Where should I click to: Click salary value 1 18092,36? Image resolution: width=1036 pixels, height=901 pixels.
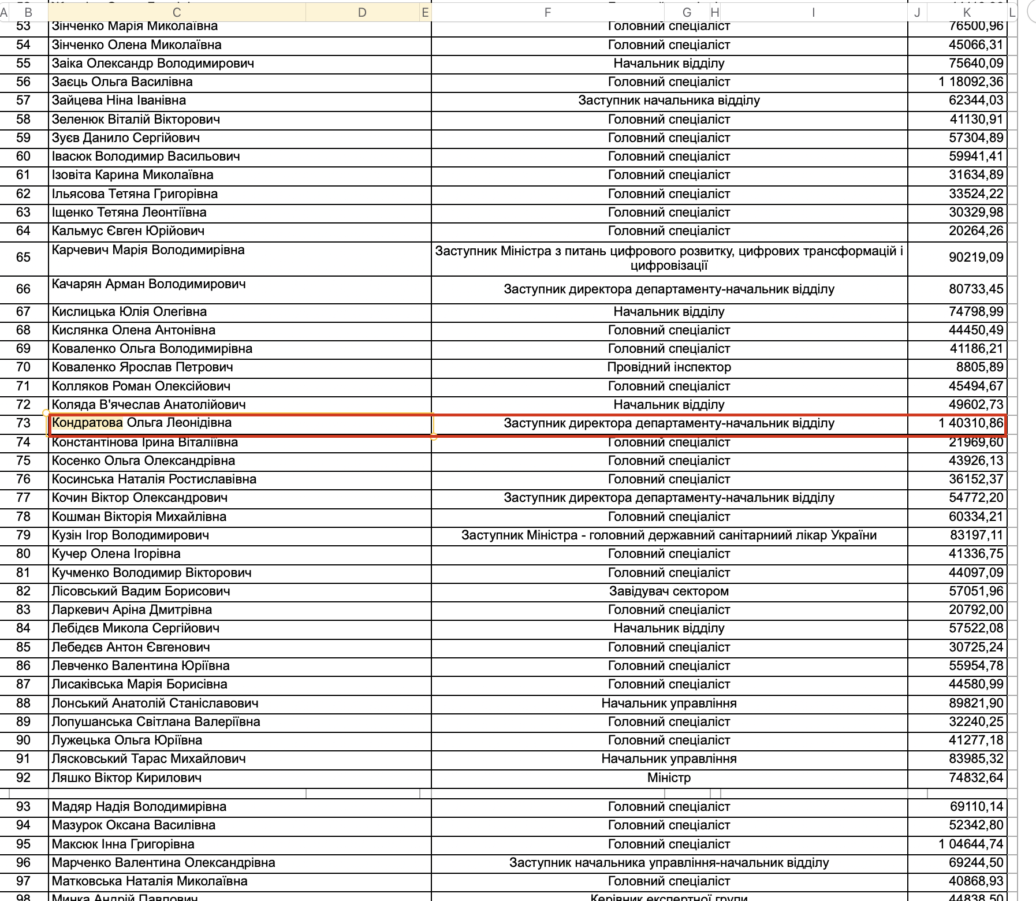click(x=971, y=82)
